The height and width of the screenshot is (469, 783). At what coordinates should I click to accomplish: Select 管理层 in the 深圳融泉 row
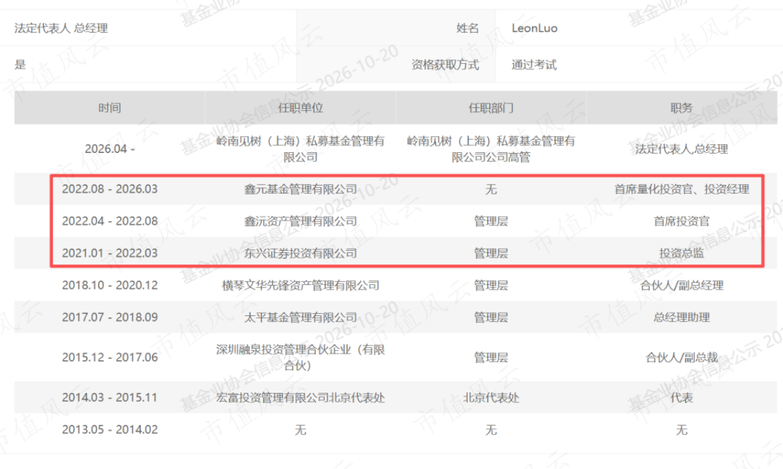[x=491, y=357]
